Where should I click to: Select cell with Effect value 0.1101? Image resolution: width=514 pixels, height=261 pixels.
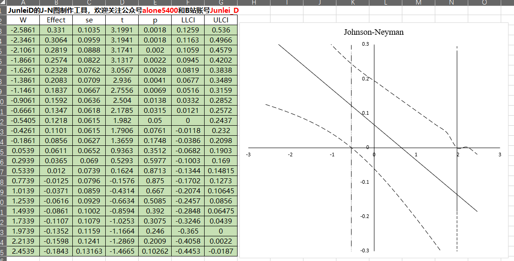click(x=56, y=130)
